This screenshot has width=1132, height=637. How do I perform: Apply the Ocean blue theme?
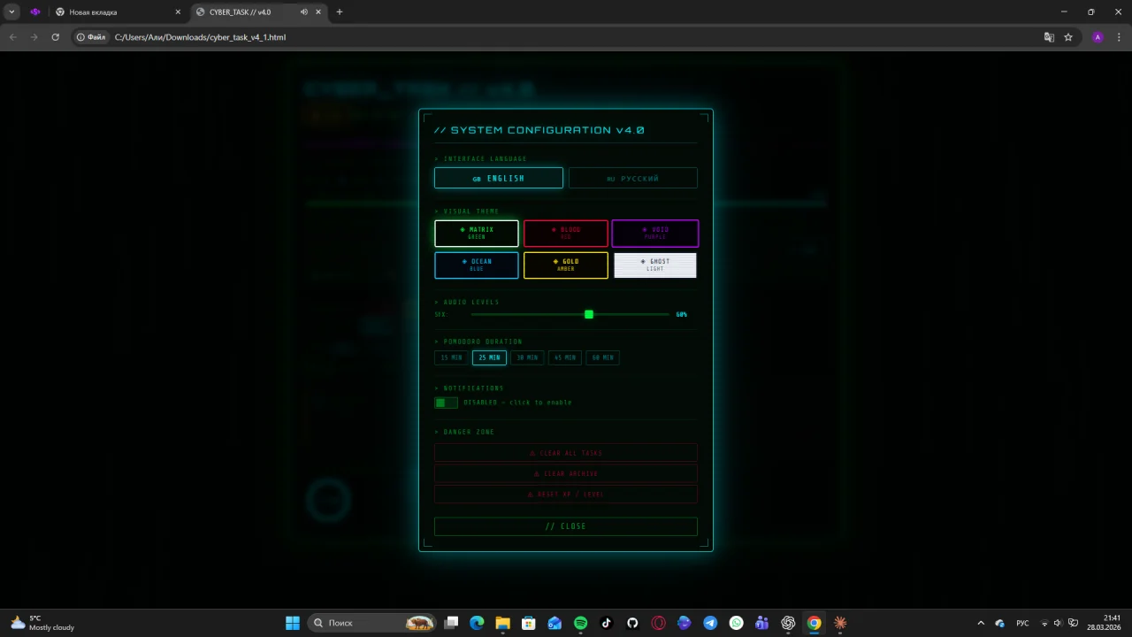[x=477, y=265]
